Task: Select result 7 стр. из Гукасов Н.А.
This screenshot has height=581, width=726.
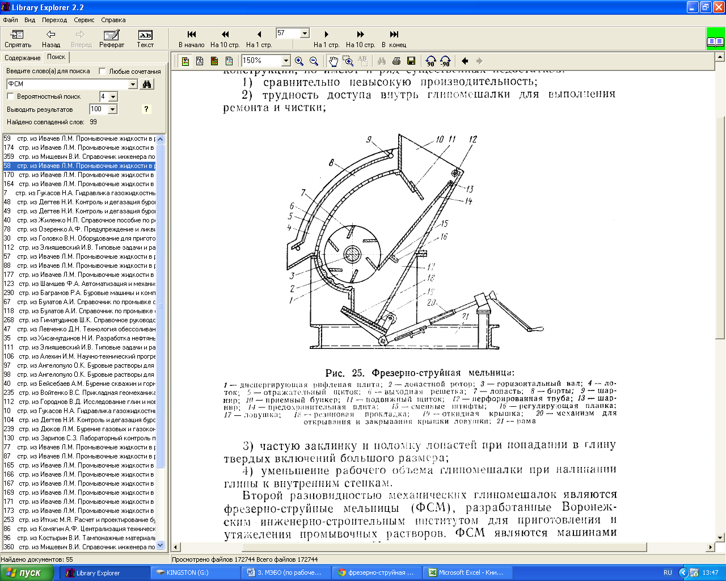Action: pyautogui.click(x=79, y=193)
